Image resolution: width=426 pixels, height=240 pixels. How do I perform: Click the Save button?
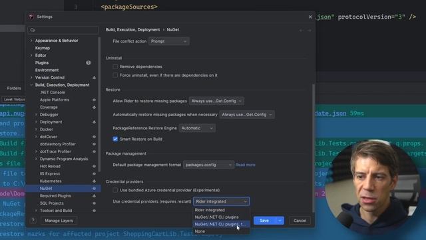click(x=265, y=221)
